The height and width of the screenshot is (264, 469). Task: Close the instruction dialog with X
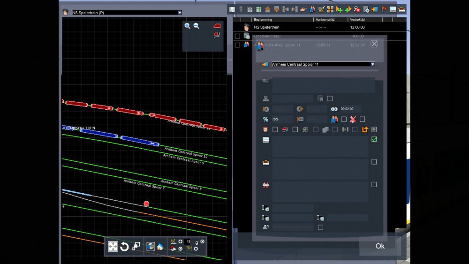(374, 44)
